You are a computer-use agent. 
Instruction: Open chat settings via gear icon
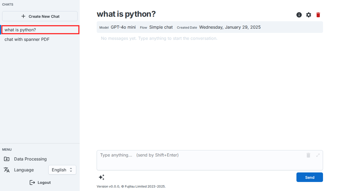pyautogui.click(x=309, y=15)
